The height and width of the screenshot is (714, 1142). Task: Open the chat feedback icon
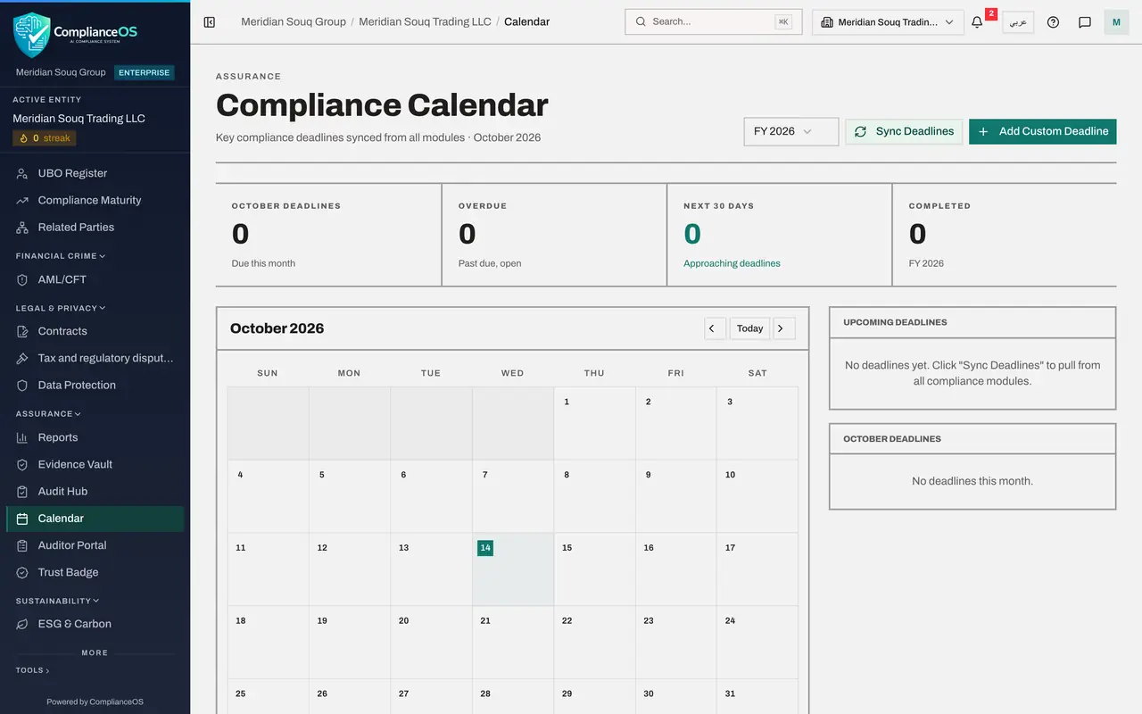pyautogui.click(x=1085, y=22)
